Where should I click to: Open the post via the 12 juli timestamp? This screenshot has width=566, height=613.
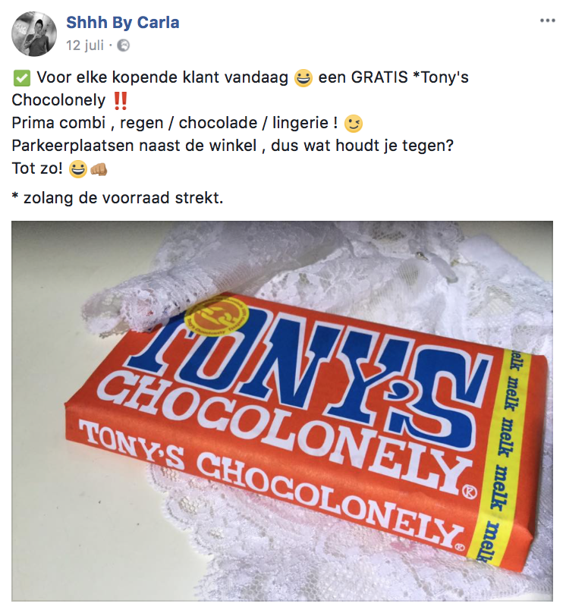(x=85, y=46)
